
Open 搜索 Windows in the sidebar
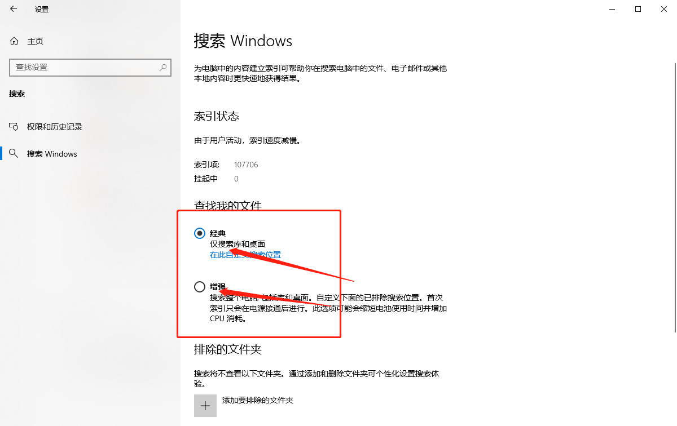point(52,154)
